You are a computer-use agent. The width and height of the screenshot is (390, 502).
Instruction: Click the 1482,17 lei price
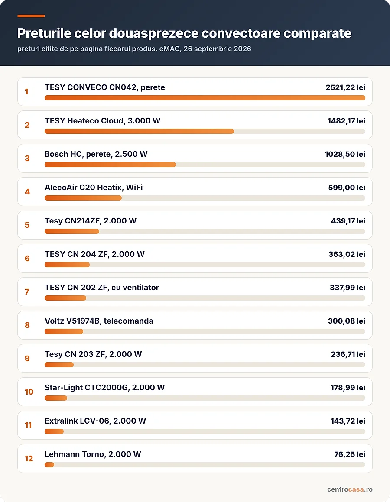(x=346, y=121)
